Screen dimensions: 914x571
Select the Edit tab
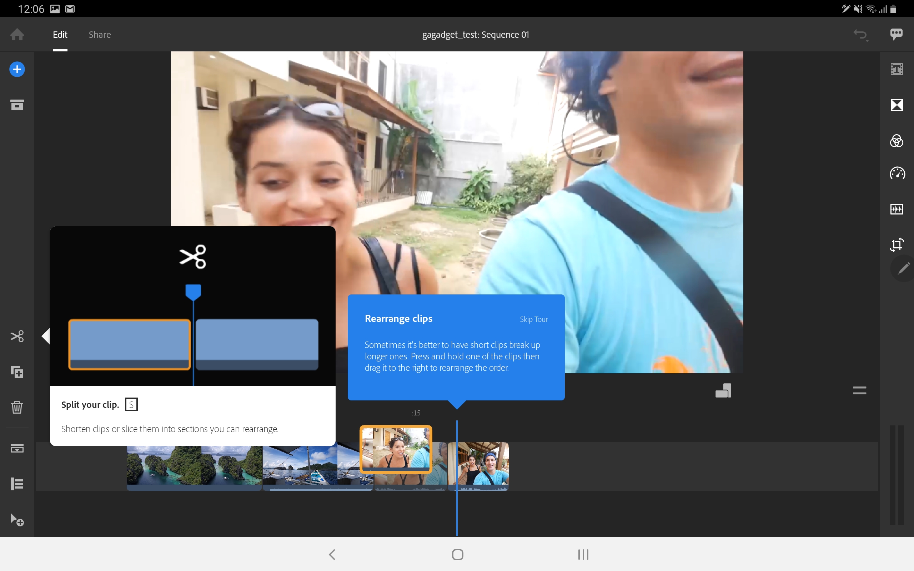(x=60, y=34)
